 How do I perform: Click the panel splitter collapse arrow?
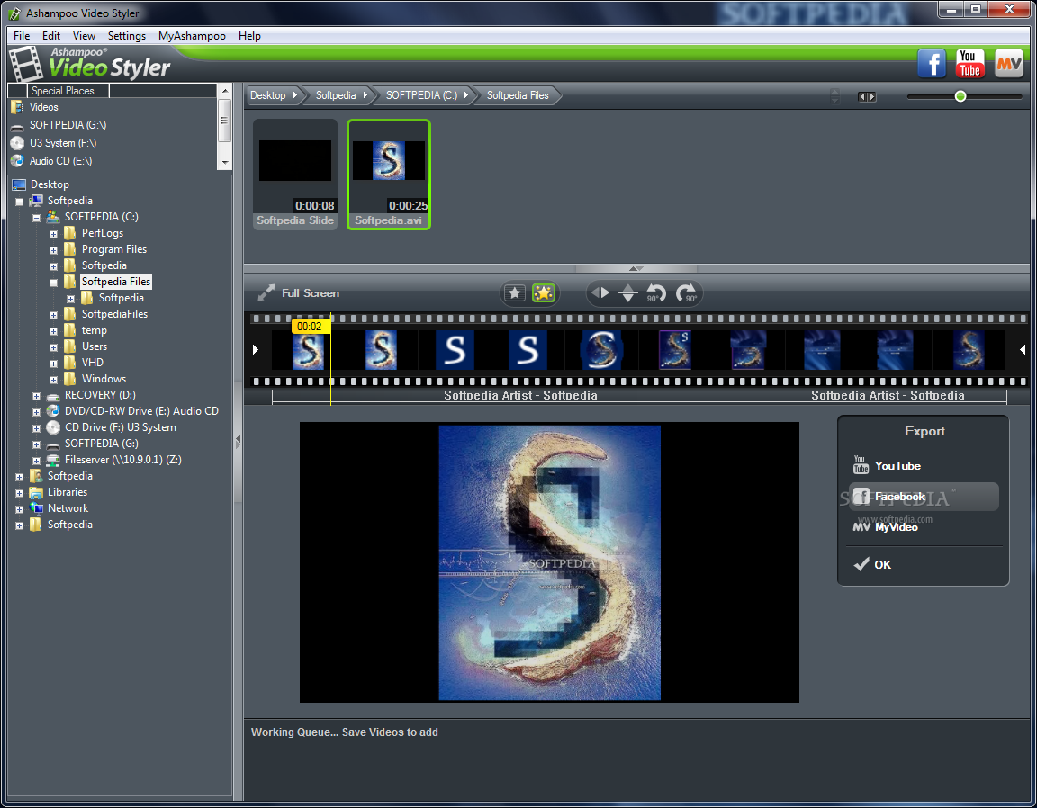(x=636, y=268)
